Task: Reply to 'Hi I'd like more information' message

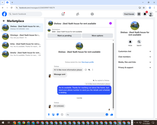Action: 89,70
